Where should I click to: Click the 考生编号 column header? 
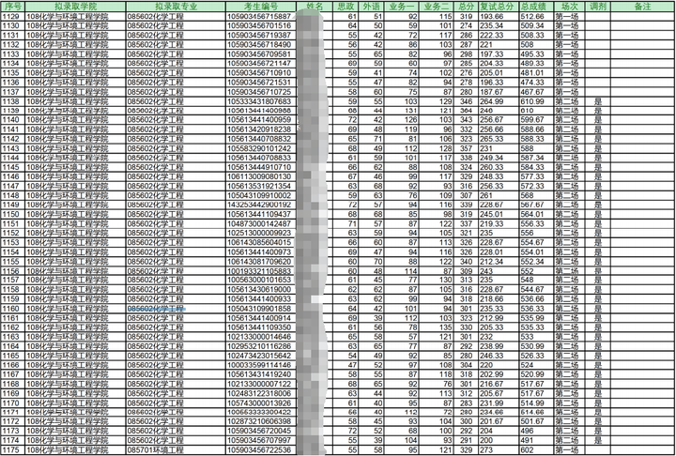[261, 7]
